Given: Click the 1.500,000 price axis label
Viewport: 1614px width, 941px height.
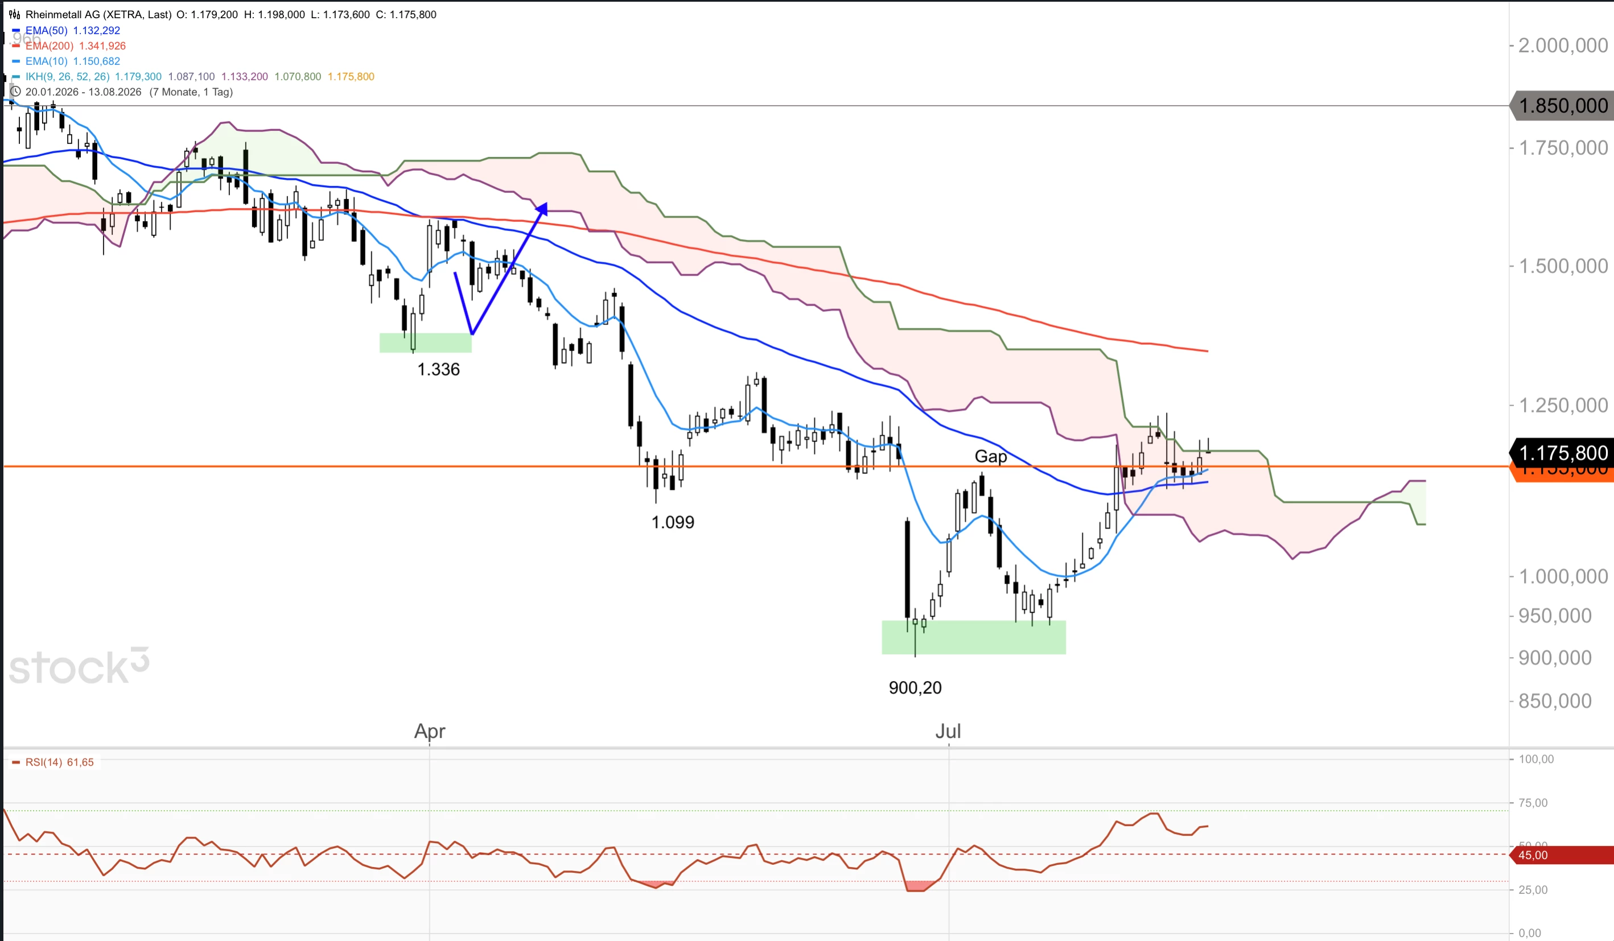Looking at the screenshot, I should [1563, 266].
